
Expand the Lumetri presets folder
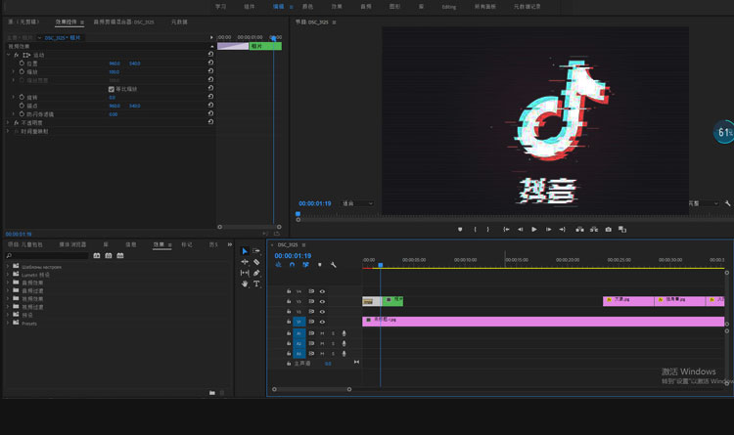[x=8, y=275]
